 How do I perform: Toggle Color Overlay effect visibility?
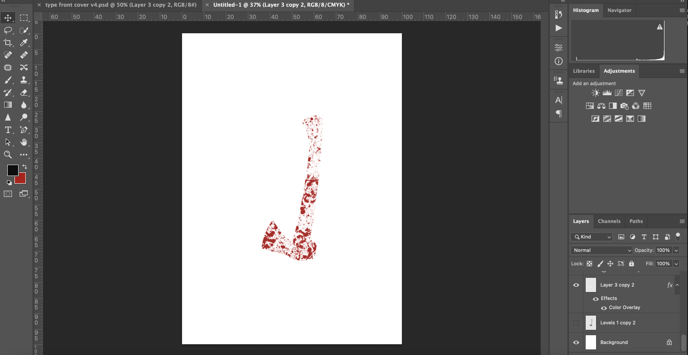604,308
